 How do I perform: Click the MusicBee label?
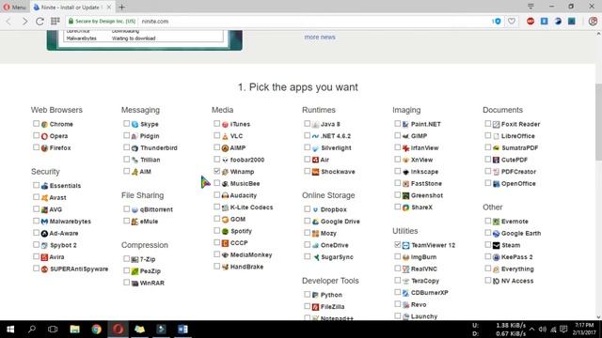(245, 184)
